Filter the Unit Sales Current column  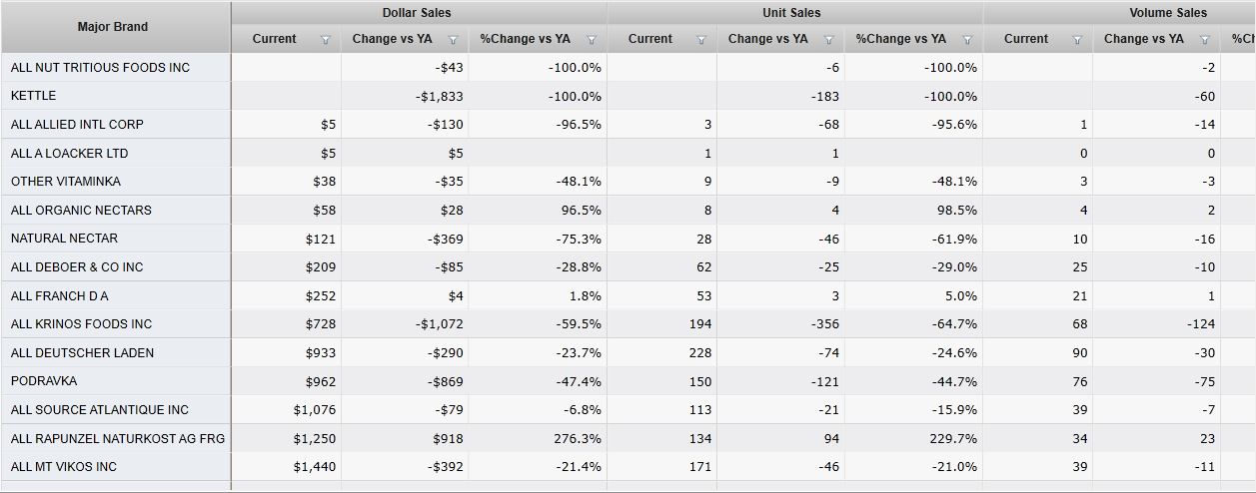[x=701, y=40]
